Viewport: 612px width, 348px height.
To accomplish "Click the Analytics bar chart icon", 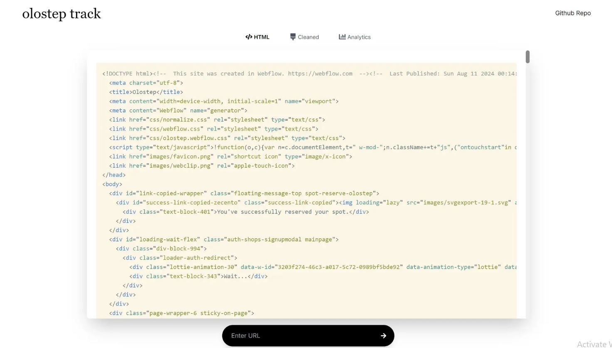I will pos(342,37).
